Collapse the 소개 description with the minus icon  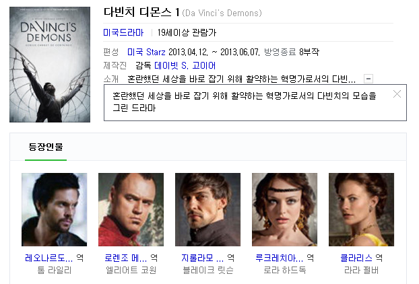click(368, 79)
